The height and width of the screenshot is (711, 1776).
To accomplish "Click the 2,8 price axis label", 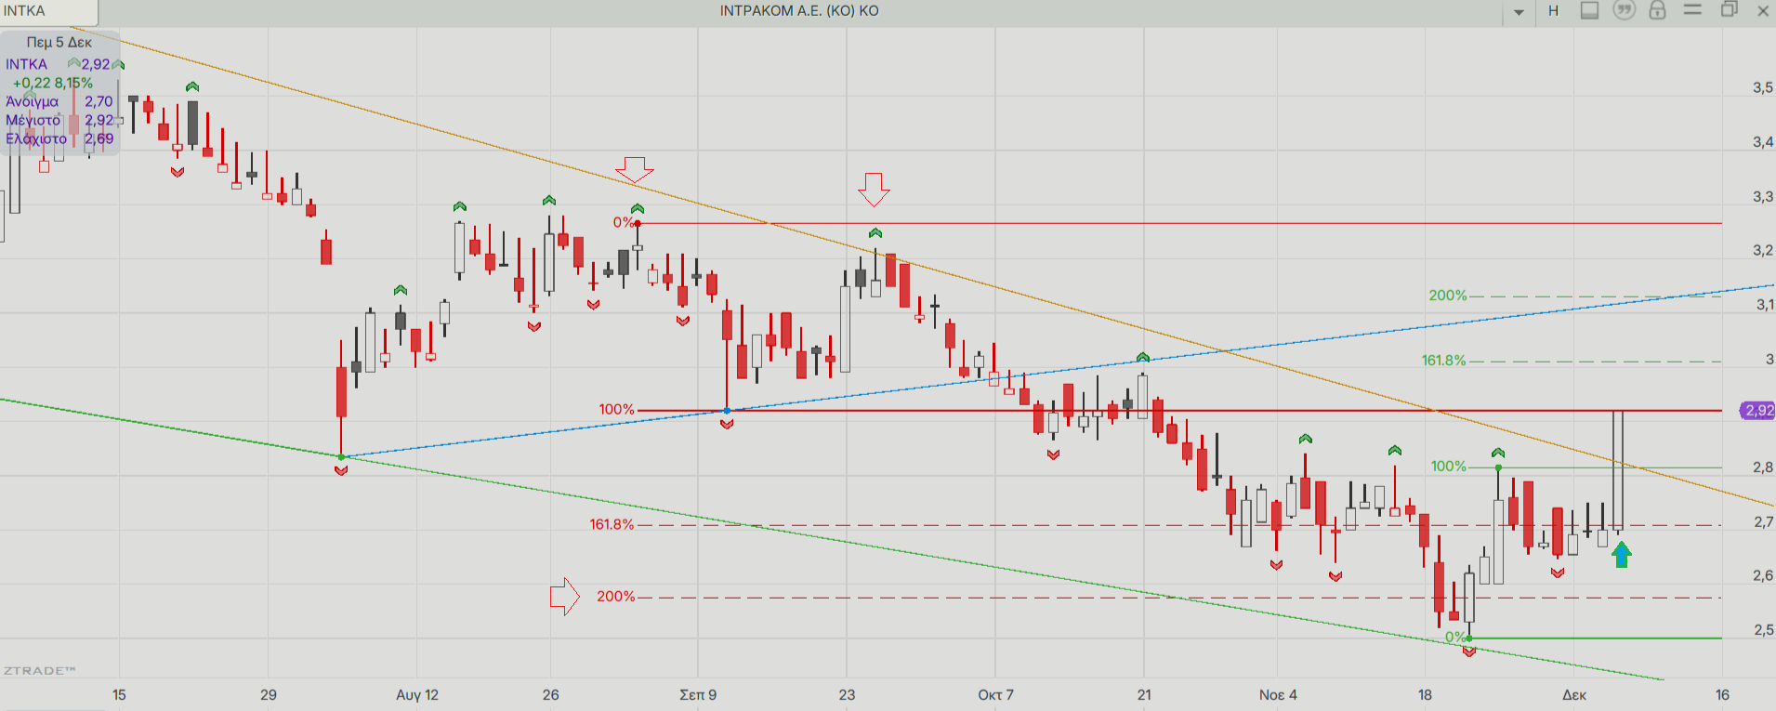I will [1762, 467].
